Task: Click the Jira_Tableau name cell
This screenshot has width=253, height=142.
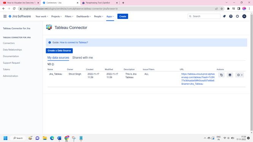Action: 56,74
